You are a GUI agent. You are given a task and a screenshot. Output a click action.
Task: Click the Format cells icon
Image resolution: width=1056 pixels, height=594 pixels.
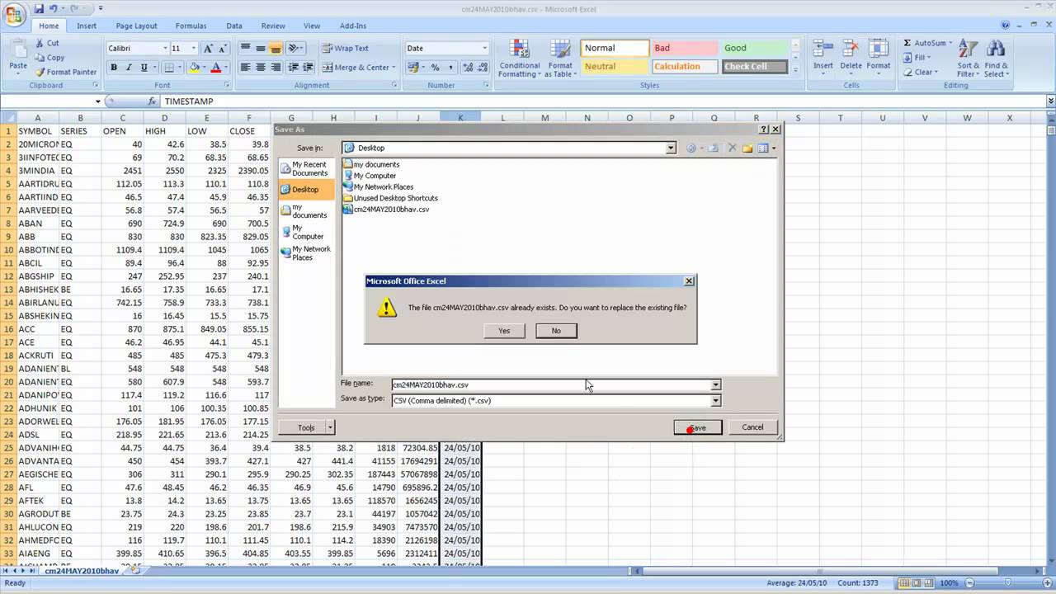tap(878, 49)
